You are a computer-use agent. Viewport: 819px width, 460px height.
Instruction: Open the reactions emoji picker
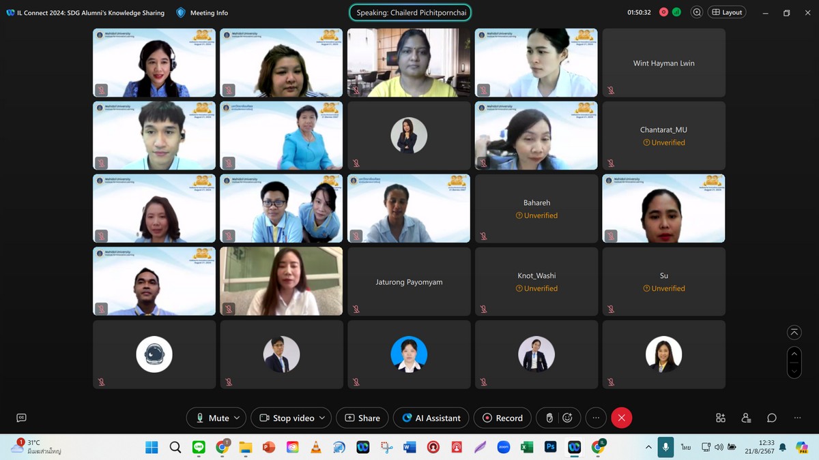click(x=567, y=418)
